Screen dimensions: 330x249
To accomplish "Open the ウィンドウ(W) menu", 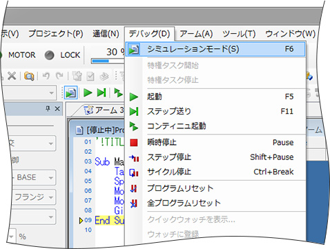I will pyautogui.click(x=290, y=34).
